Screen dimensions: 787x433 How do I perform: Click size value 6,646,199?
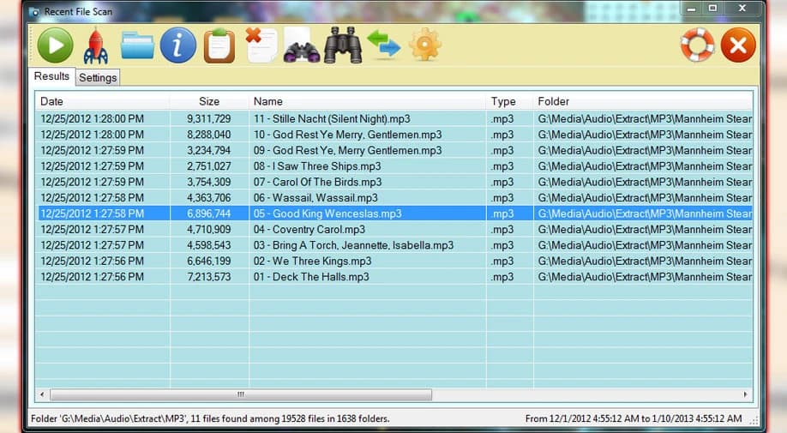click(x=209, y=261)
